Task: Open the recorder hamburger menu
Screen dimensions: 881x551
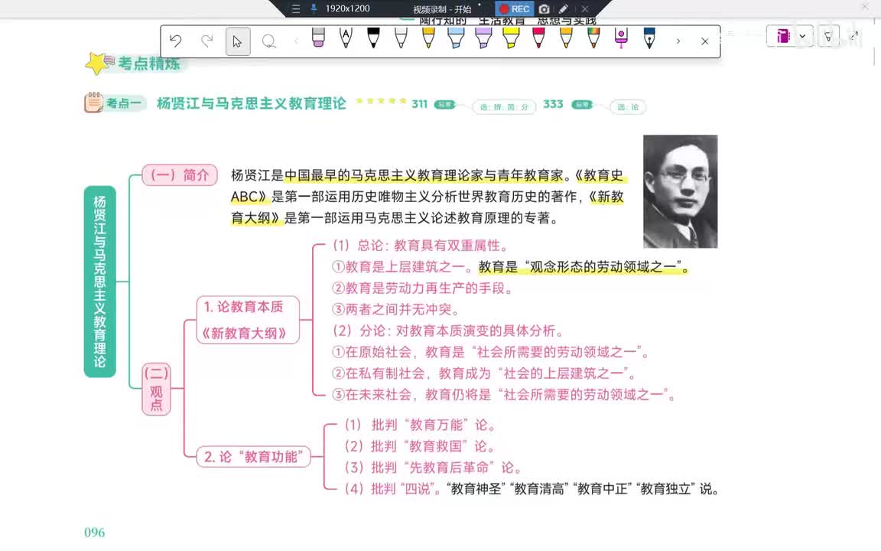Action: (x=295, y=9)
